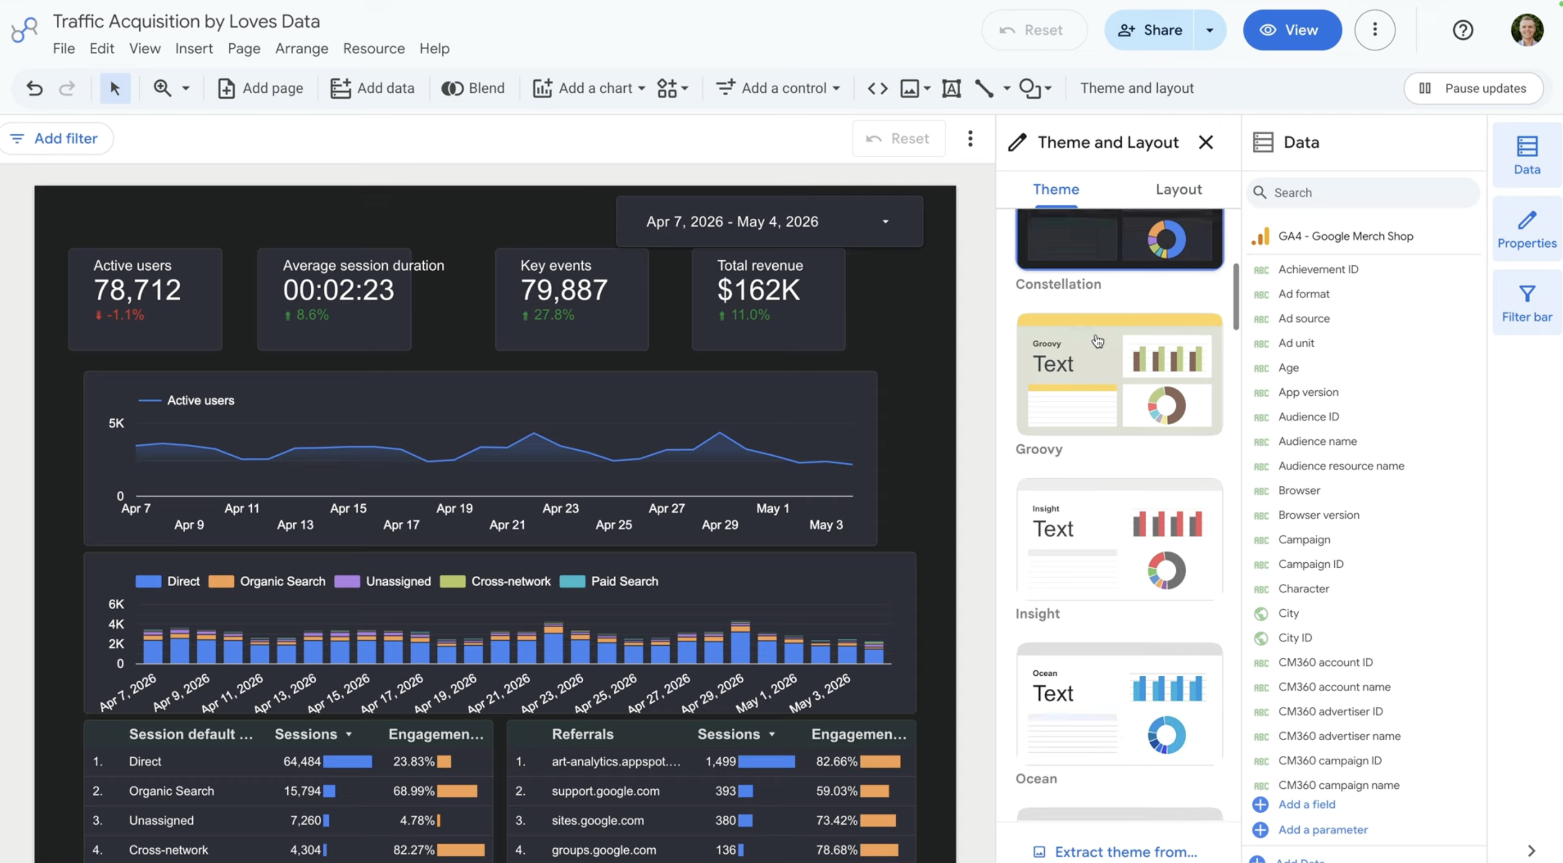
Task: Click the Share button
Action: 1149,29
